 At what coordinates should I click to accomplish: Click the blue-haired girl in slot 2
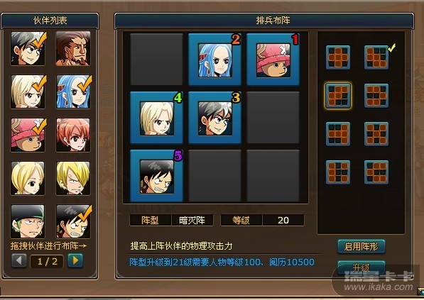click(x=214, y=60)
